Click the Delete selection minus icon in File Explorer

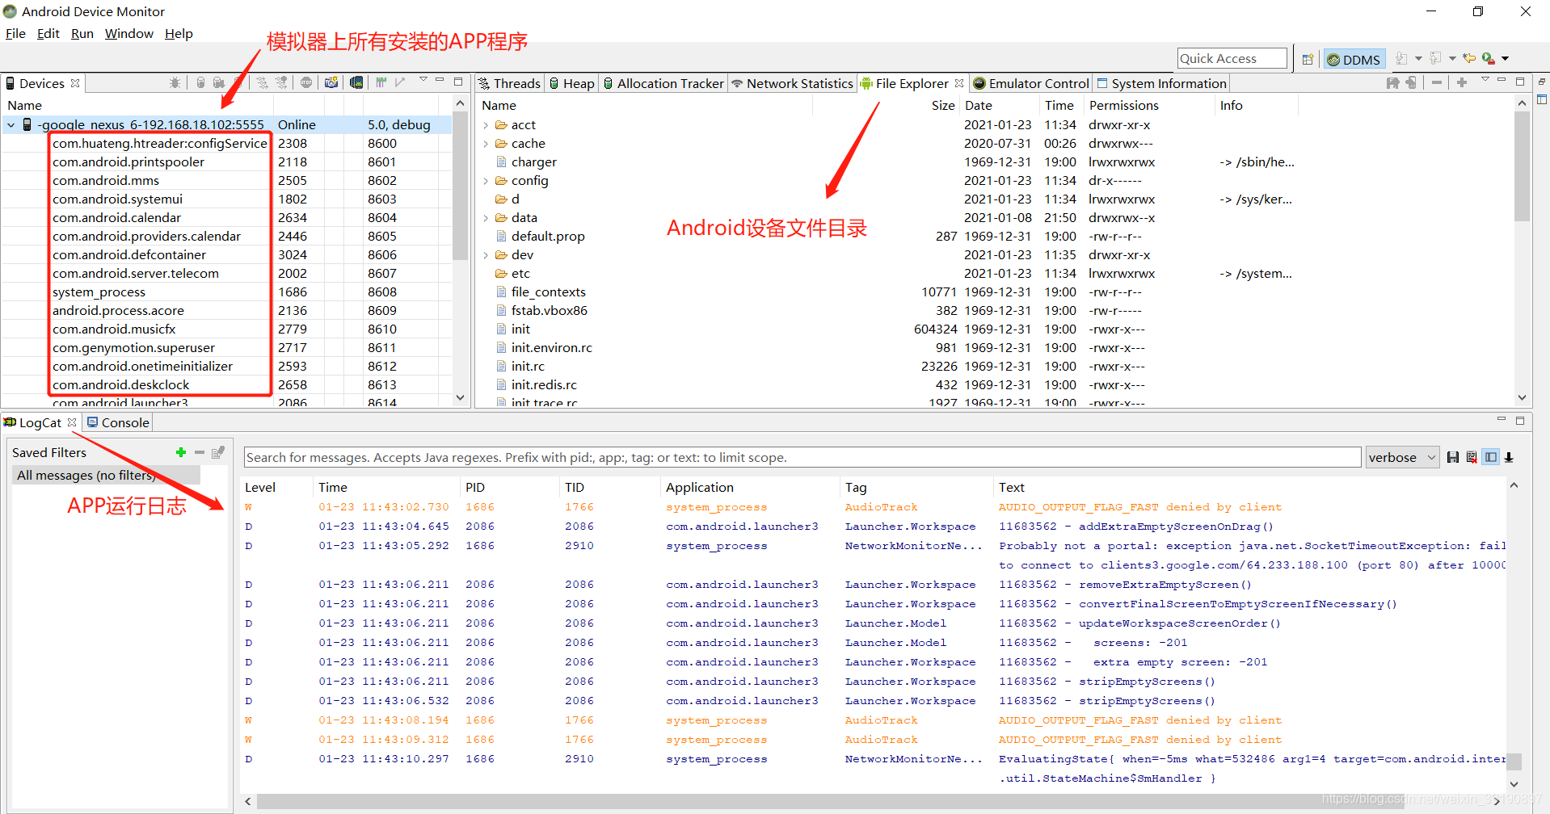pos(1437,82)
